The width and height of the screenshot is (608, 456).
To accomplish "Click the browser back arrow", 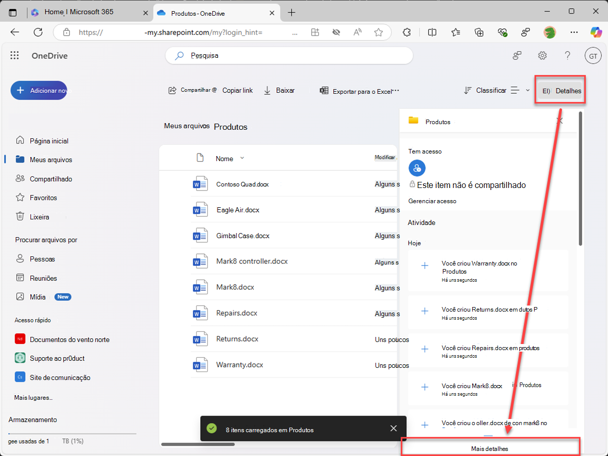I will coord(15,32).
